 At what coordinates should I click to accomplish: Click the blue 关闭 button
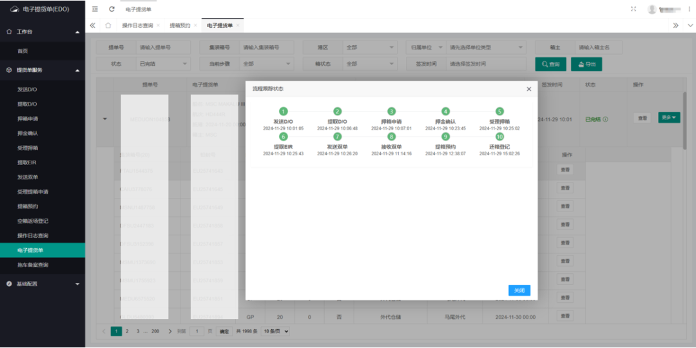[x=519, y=291]
